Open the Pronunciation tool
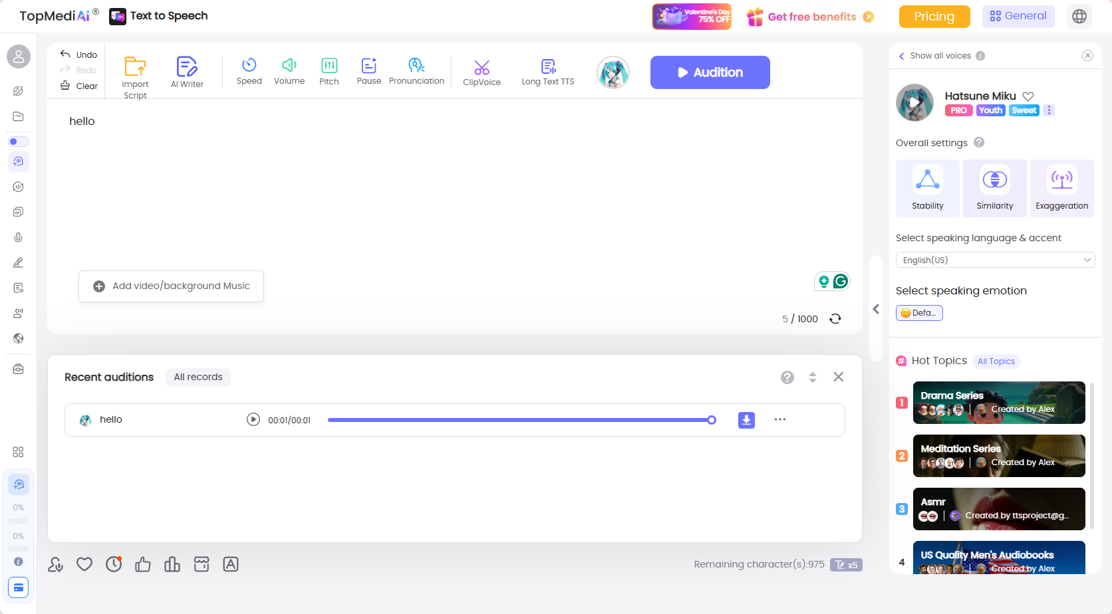 pos(416,71)
